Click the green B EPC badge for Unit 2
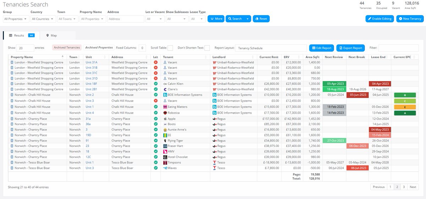This screenshot has height=199, width=426. click(x=405, y=95)
